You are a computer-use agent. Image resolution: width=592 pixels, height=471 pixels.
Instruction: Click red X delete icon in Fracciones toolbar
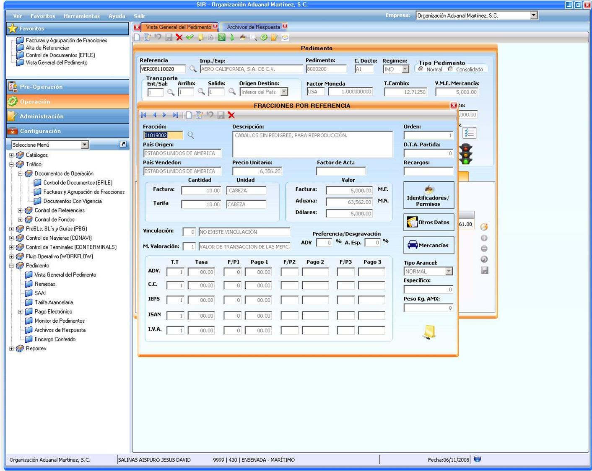(231, 115)
